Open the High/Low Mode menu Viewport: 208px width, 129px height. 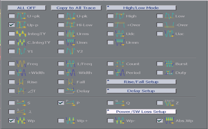141,8
